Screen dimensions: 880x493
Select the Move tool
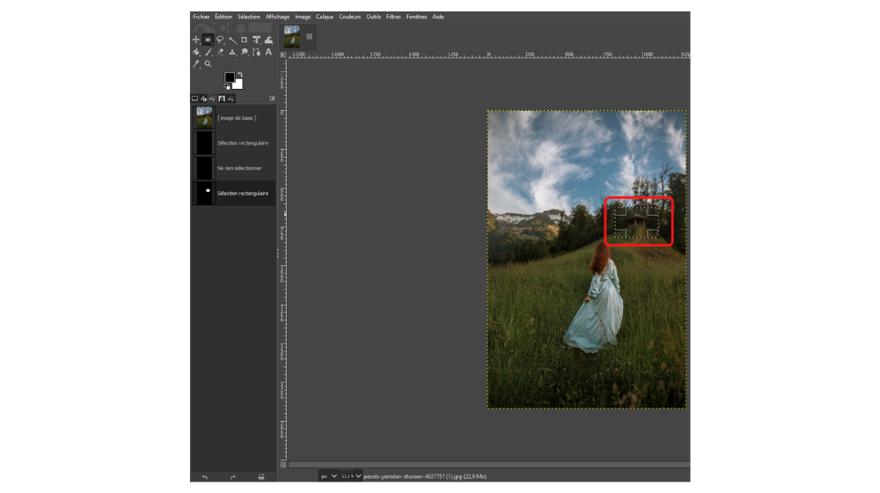coord(196,40)
